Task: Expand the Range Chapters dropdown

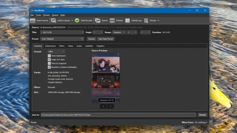Action: tap(119, 32)
